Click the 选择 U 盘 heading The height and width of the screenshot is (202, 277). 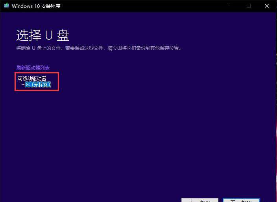point(42,35)
